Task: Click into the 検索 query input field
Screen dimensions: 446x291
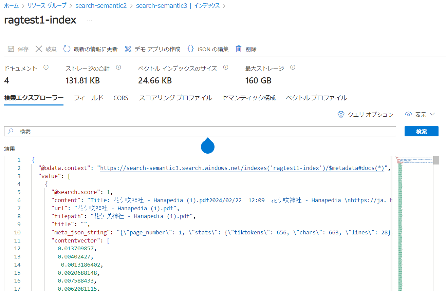Action: [x=200, y=131]
